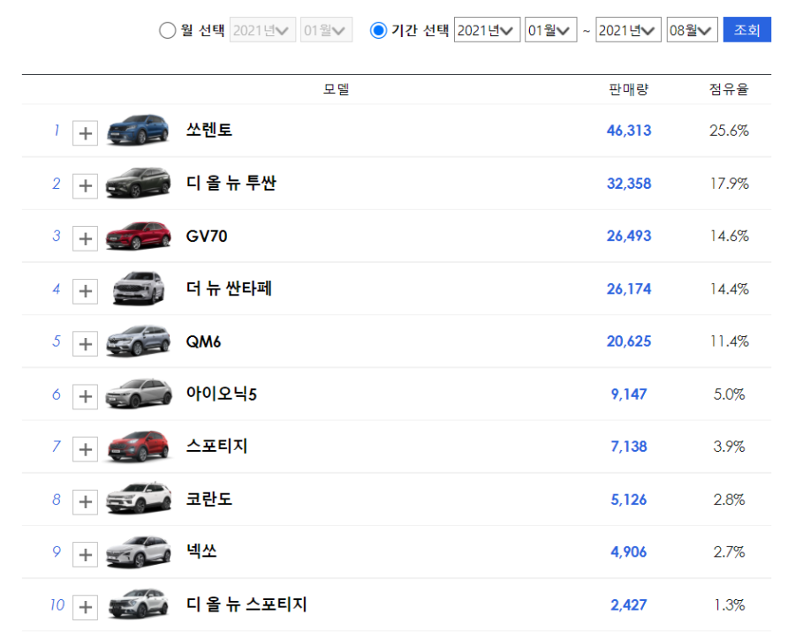The height and width of the screenshot is (638, 795).
Task: Open the period end month 08월 dropdown
Action: pyautogui.click(x=692, y=30)
